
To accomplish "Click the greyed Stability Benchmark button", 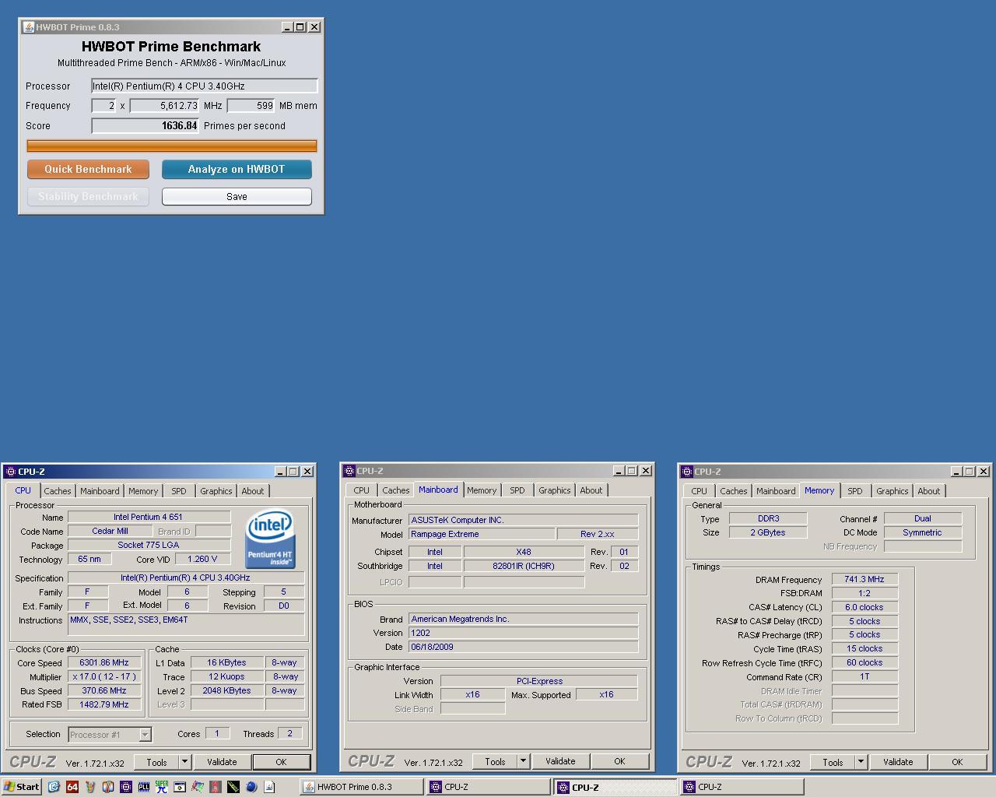I will tap(88, 197).
